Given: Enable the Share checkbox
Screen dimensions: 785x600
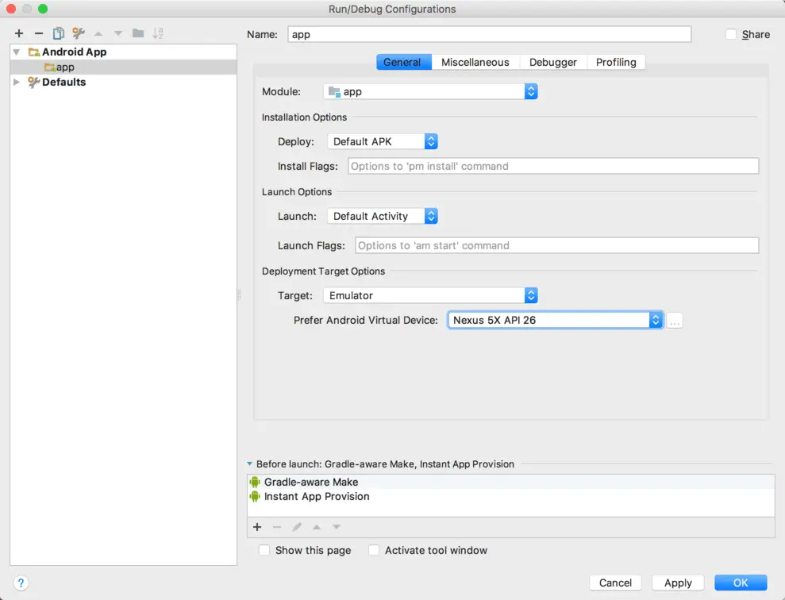Looking at the screenshot, I should (x=731, y=34).
